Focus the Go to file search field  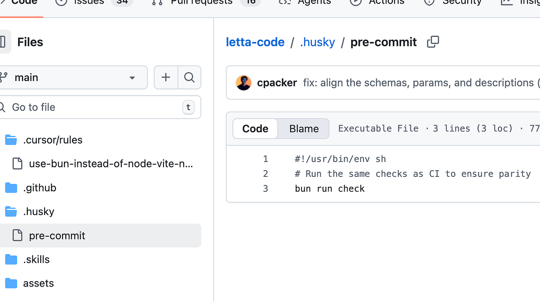tap(99, 107)
